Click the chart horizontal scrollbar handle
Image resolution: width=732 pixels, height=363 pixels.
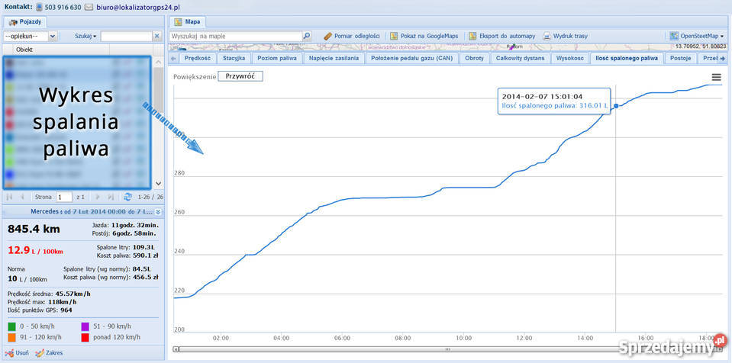coord(447,349)
